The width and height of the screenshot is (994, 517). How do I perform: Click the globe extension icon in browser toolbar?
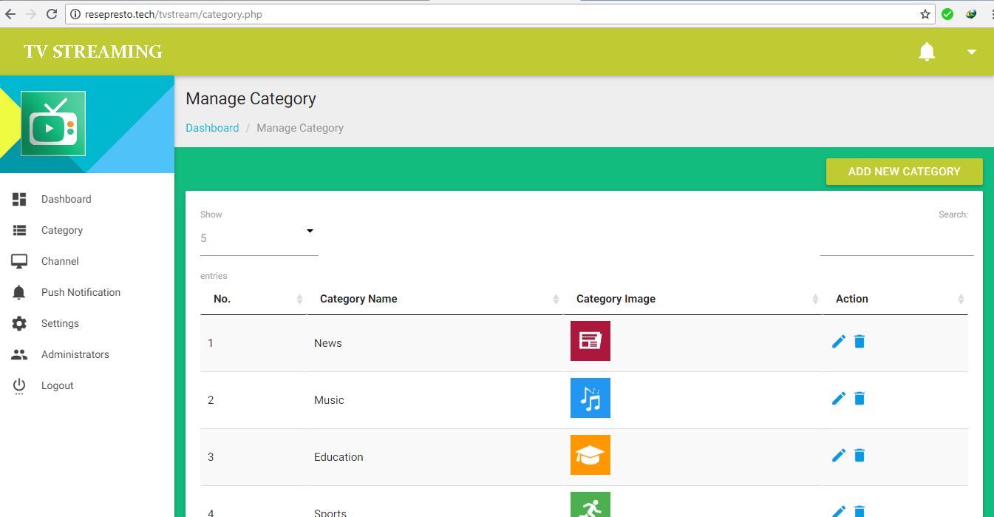pos(971,14)
